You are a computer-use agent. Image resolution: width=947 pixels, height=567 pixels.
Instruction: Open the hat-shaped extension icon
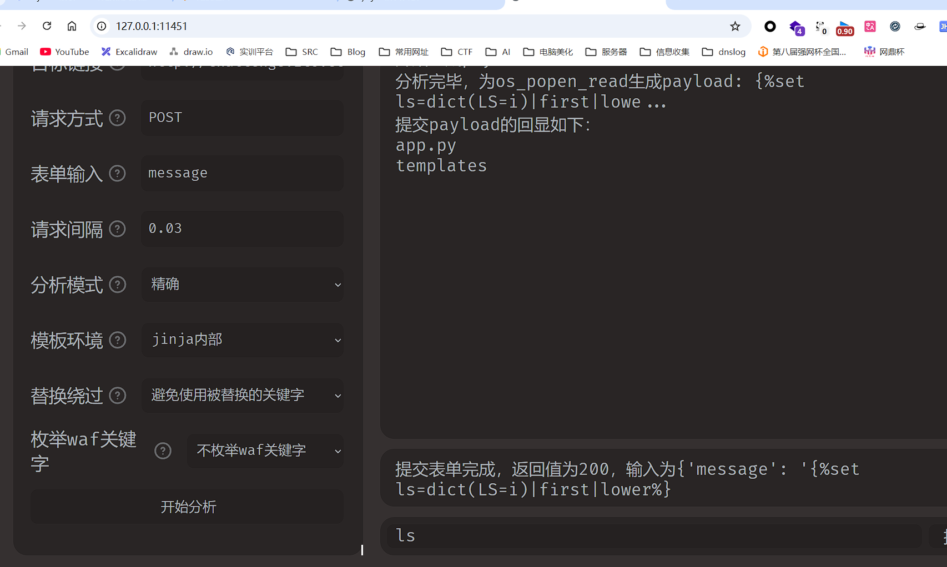[920, 26]
